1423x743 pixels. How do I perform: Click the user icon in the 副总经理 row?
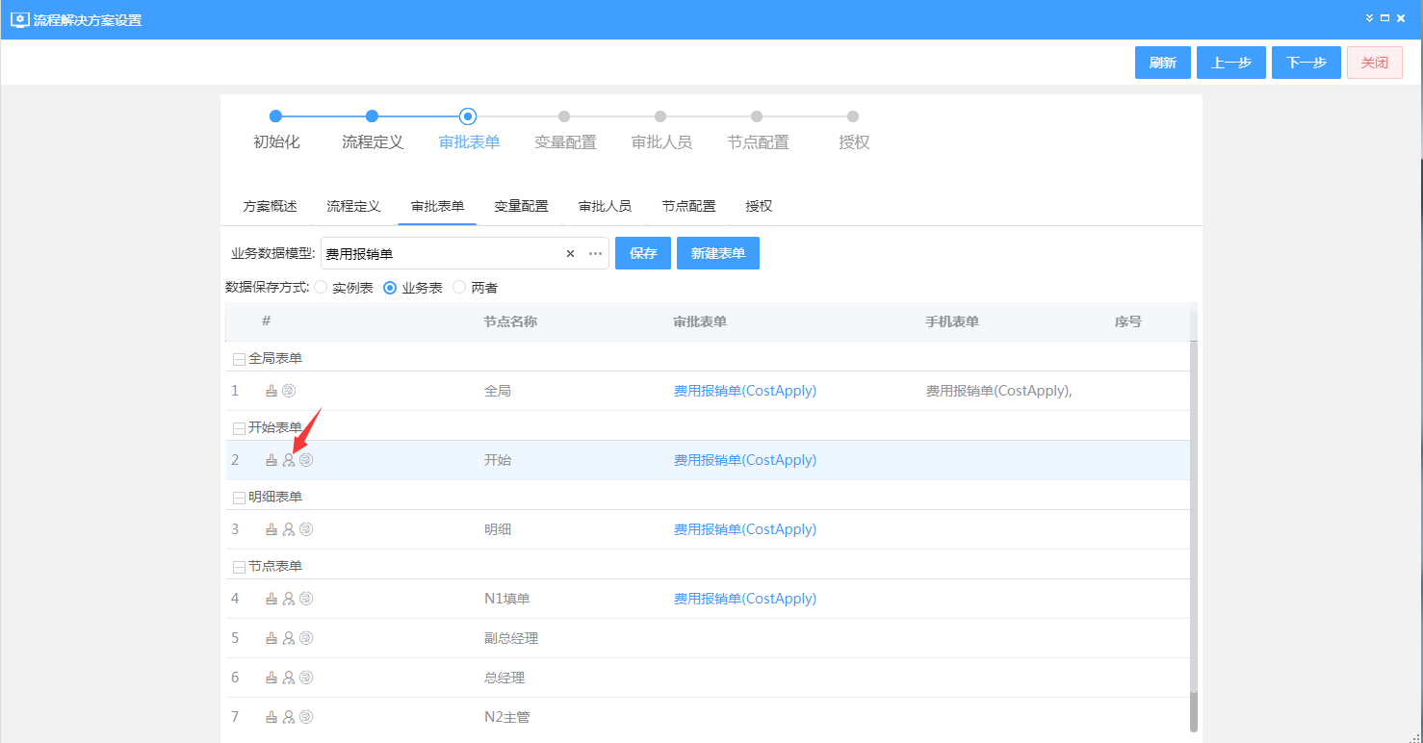click(x=289, y=638)
